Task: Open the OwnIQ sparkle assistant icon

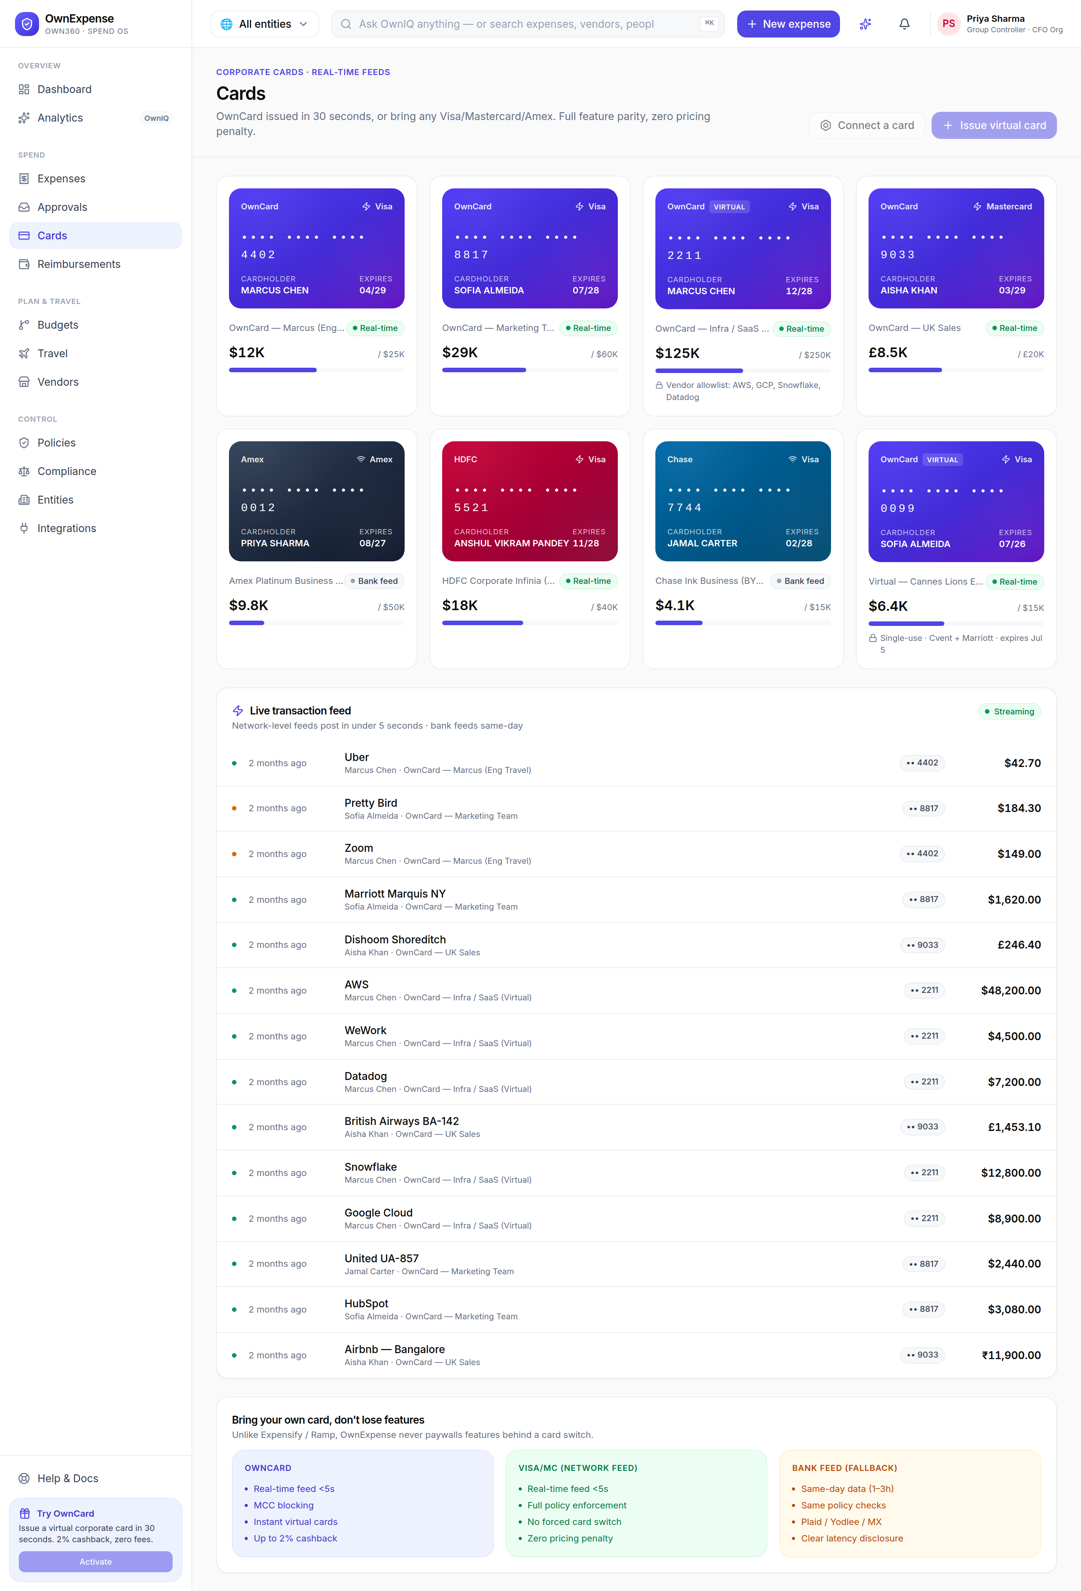Action: (865, 24)
